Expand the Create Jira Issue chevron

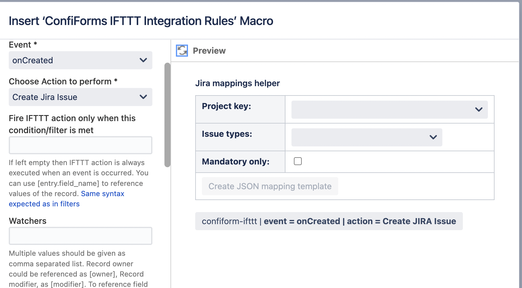point(143,97)
